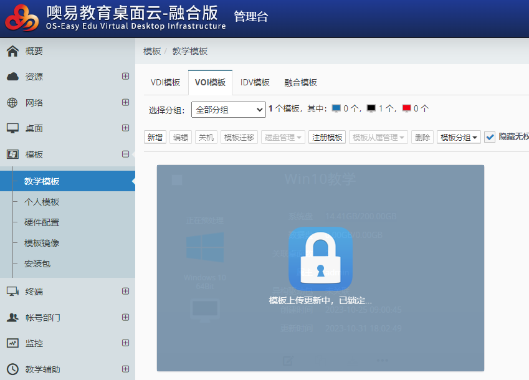The width and height of the screenshot is (529, 380).
Task: Click the 新增 button
Action: 155,138
